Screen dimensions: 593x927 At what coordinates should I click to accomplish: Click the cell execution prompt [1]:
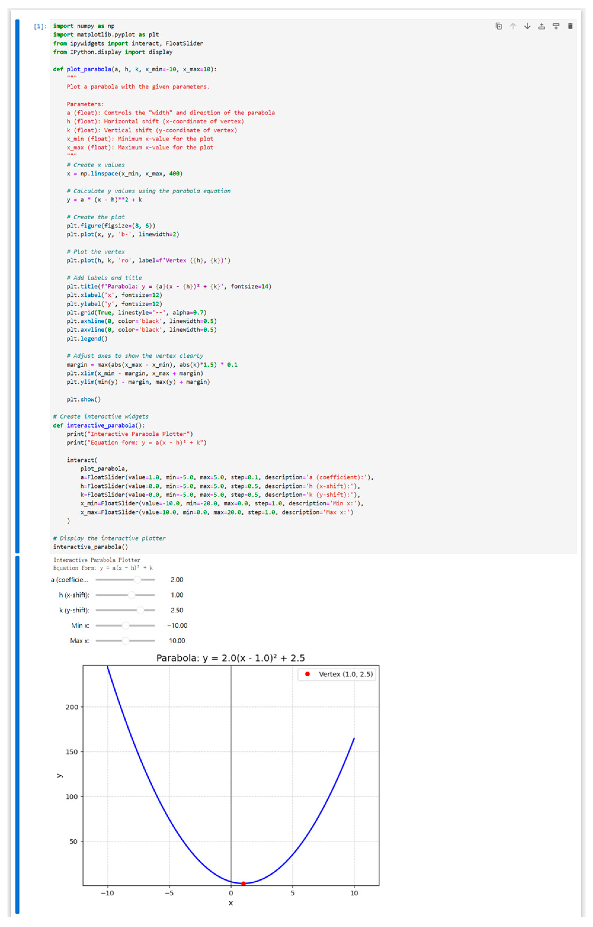40,26
